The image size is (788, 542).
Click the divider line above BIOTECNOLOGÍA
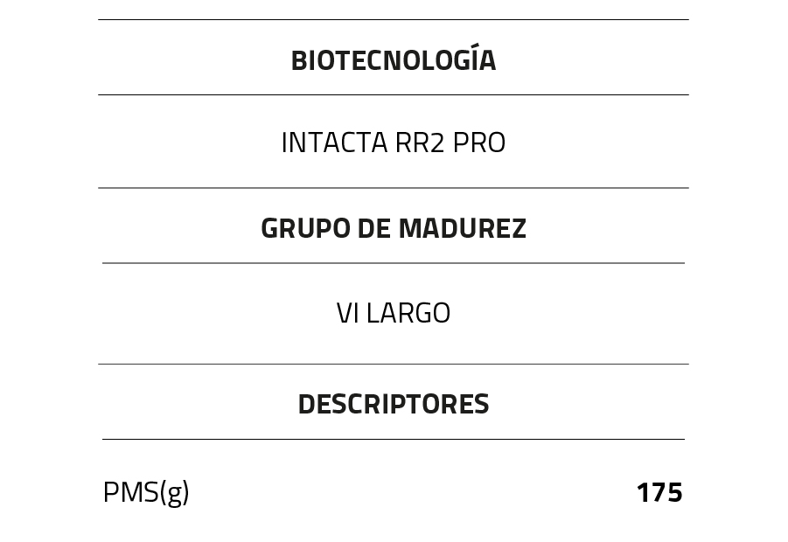(394, 19)
